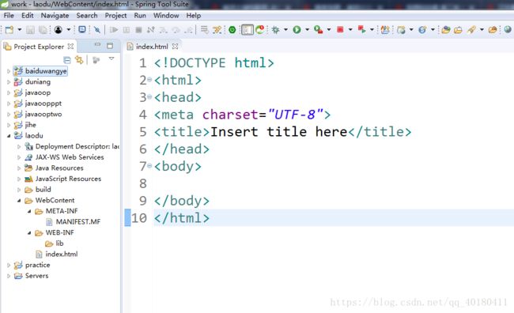The width and height of the screenshot is (514, 313).
Task: Open the dropdown beside Run Last Tool icon
Action: click(x=329, y=30)
